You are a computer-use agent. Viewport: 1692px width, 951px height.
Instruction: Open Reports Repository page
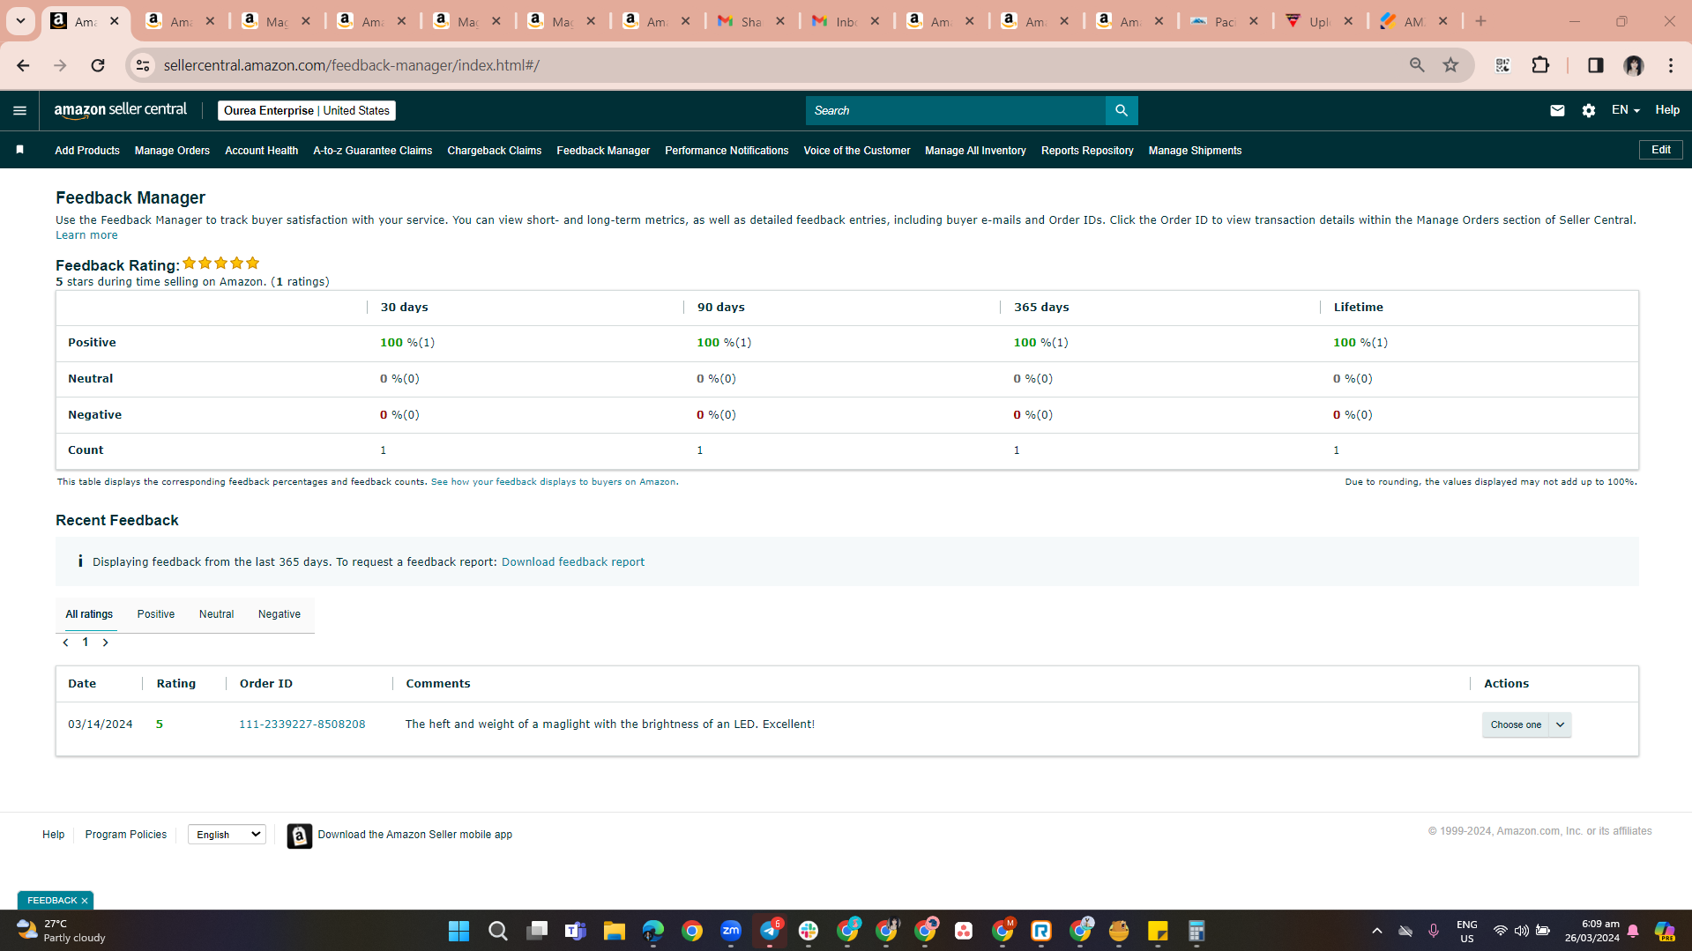click(x=1087, y=151)
